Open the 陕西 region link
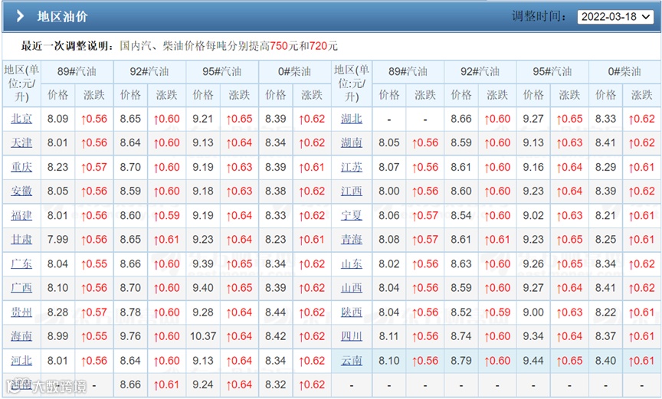662x399 pixels. pos(352,312)
